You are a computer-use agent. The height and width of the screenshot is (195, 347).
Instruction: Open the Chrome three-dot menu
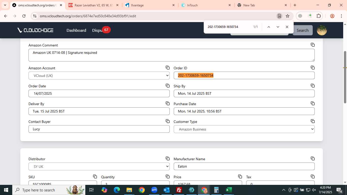pos(341,16)
